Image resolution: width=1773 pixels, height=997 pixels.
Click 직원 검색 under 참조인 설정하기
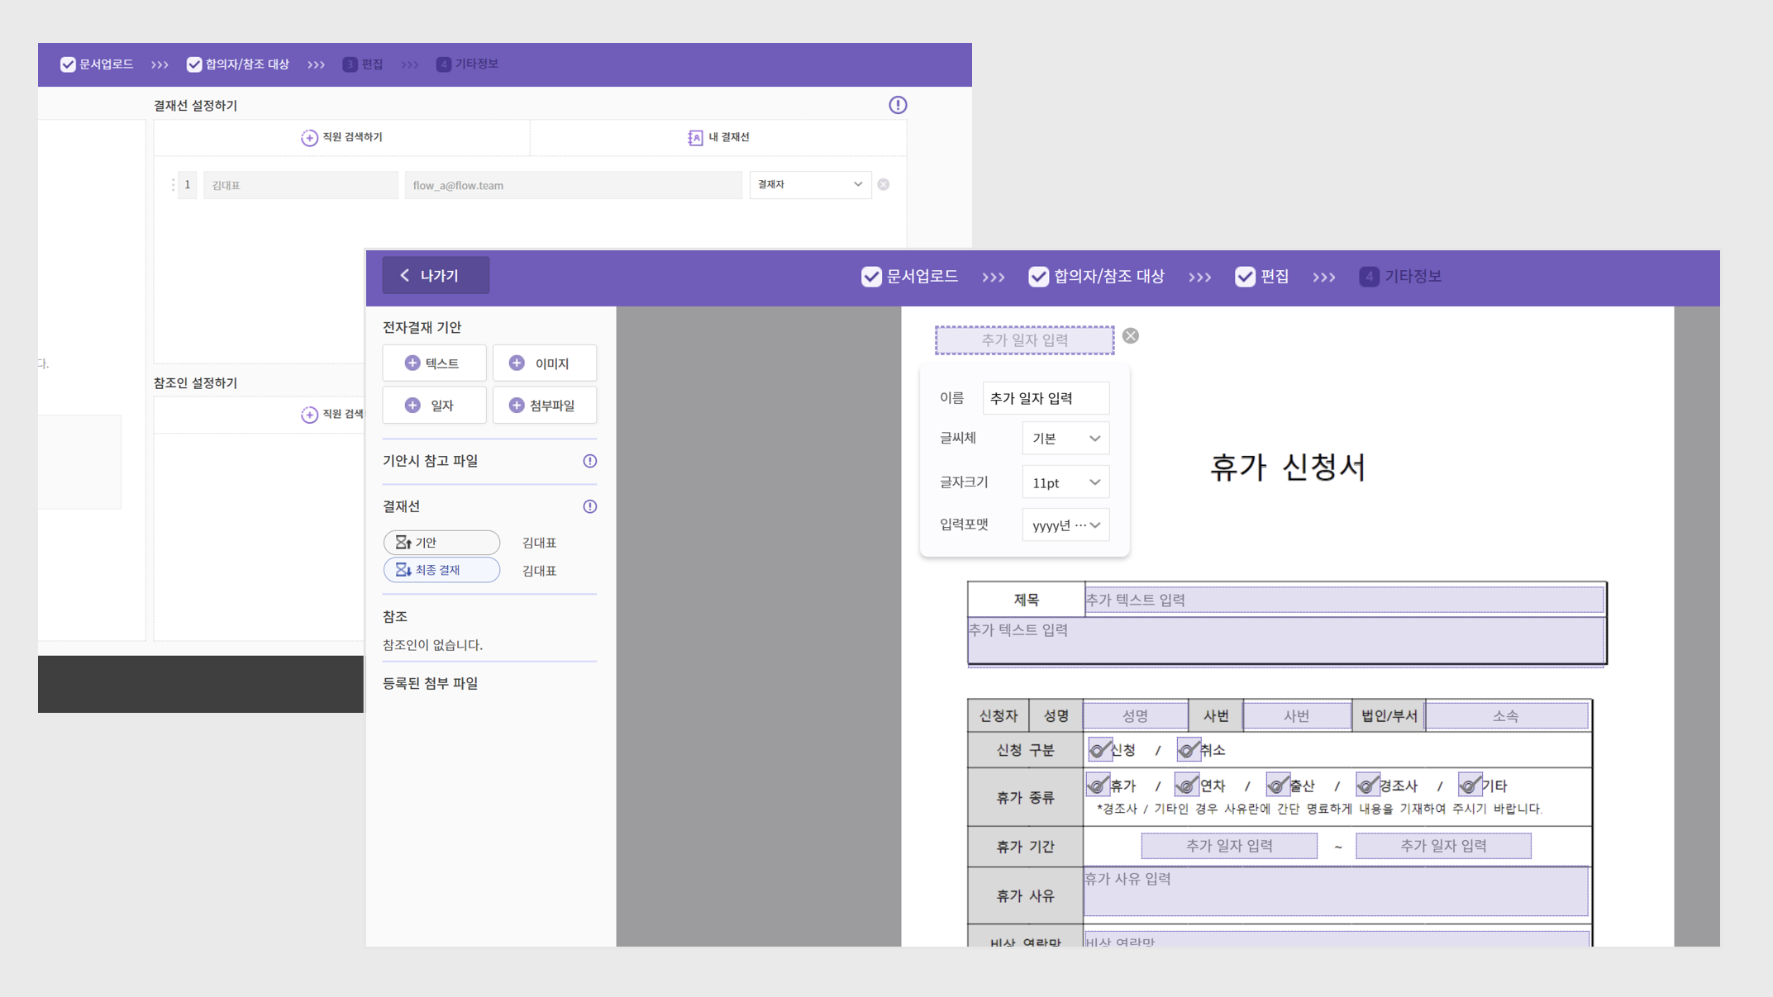point(332,414)
